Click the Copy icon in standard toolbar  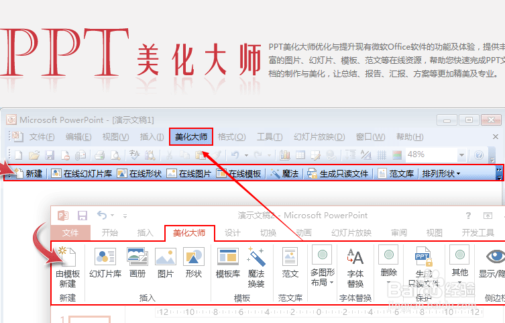coord(184,155)
